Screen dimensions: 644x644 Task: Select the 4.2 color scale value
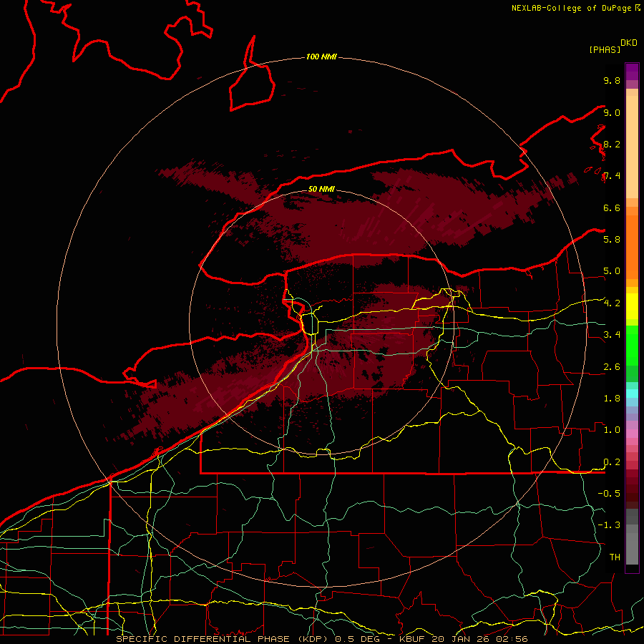612,303
